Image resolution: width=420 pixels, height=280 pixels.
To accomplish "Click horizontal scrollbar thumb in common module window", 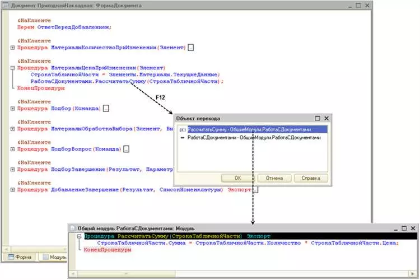I will coord(126,274).
